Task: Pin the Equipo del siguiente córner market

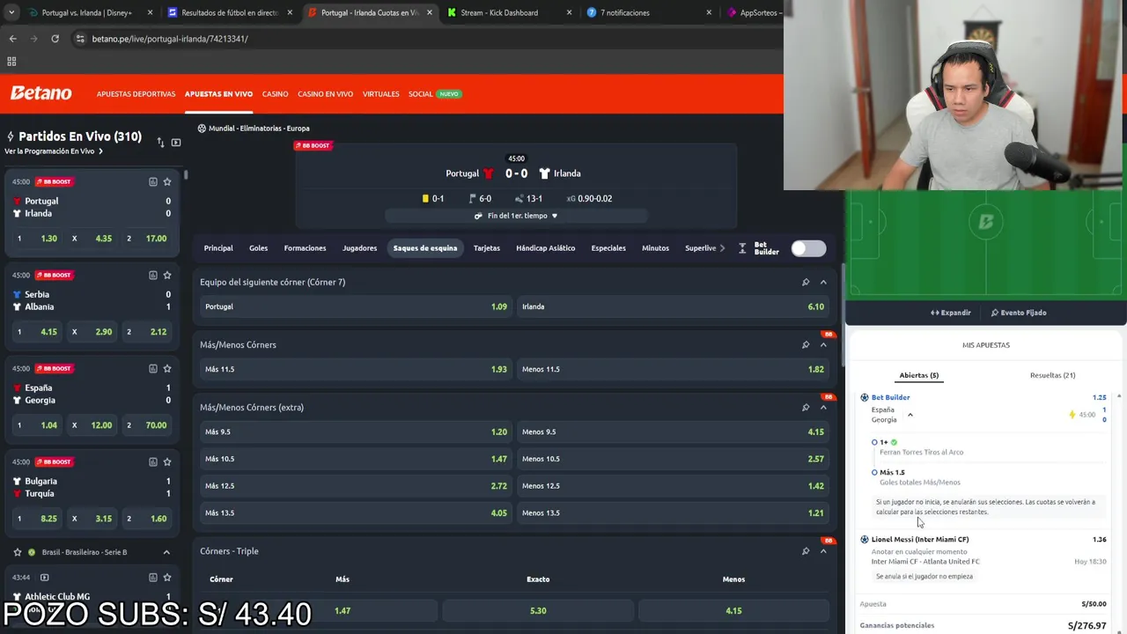Action: click(806, 282)
